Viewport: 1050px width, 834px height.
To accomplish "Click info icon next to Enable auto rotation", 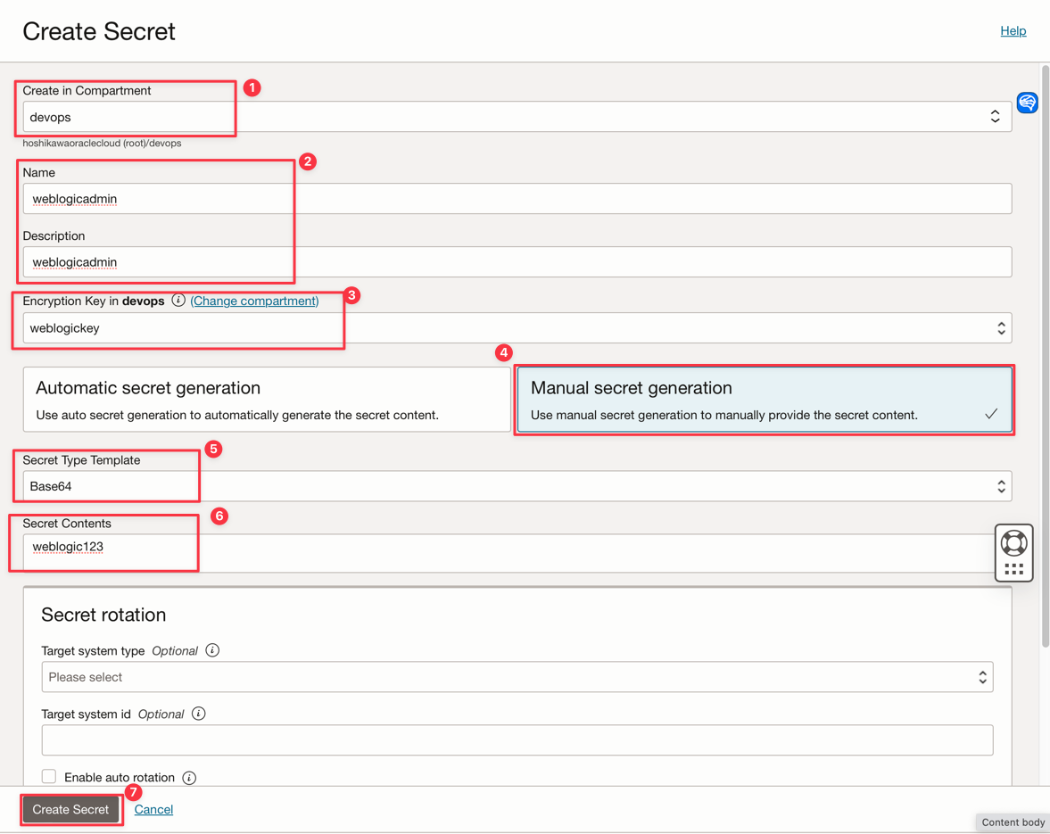I will pos(189,778).
